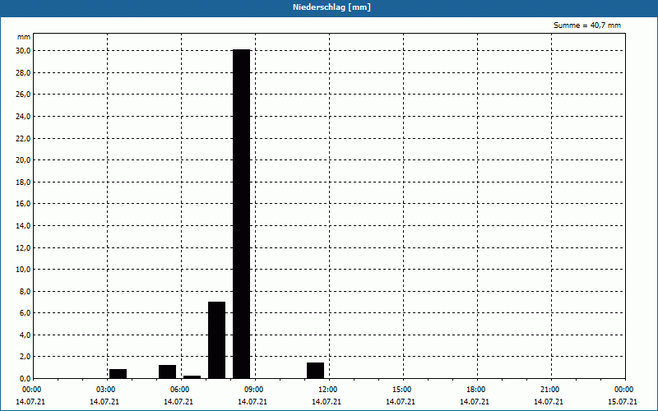
Task: Click the '20,0' y-axis value
Action: (23, 160)
